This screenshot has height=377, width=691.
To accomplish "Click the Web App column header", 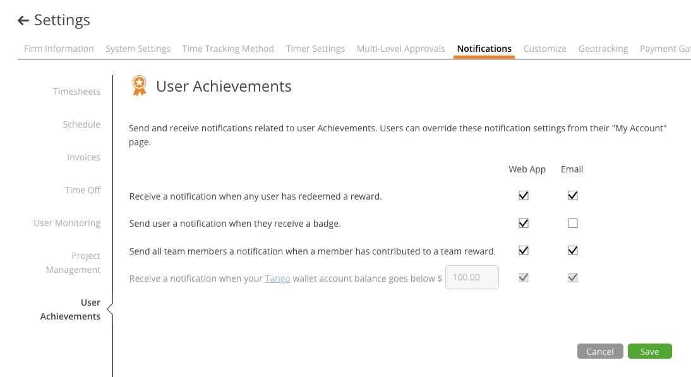I will [x=527, y=169].
